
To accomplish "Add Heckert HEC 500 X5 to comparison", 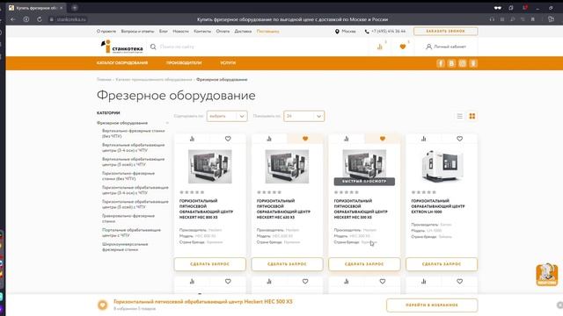I will click(347, 139).
